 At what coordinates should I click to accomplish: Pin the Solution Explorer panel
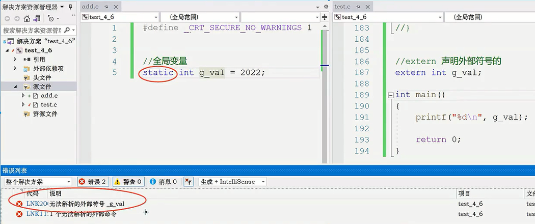(x=70, y=7)
